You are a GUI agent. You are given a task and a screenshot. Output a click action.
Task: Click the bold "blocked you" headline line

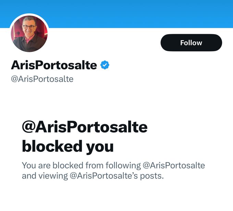[68, 146]
